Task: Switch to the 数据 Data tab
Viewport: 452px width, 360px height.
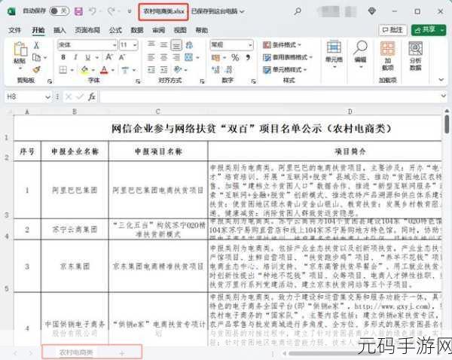Action: click(x=137, y=30)
